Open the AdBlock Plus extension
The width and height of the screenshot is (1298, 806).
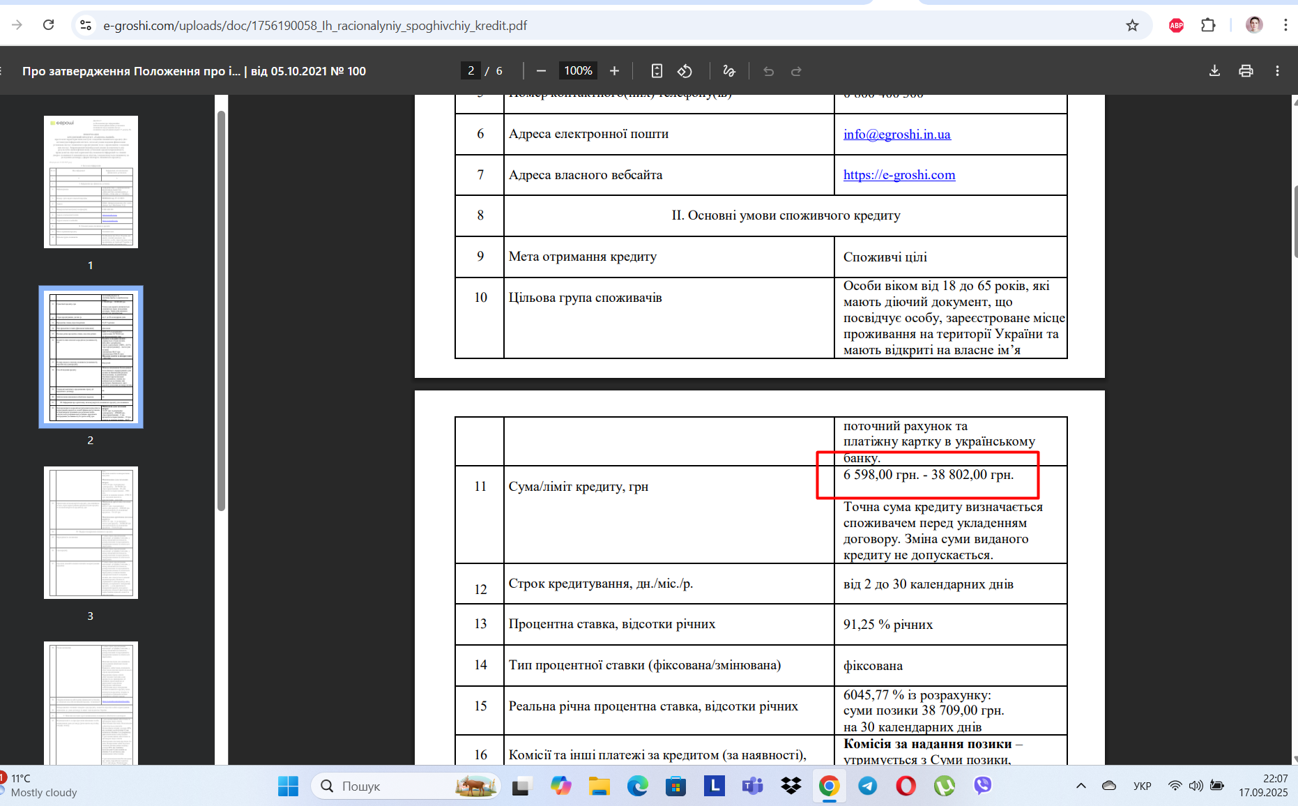click(x=1176, y=25)
